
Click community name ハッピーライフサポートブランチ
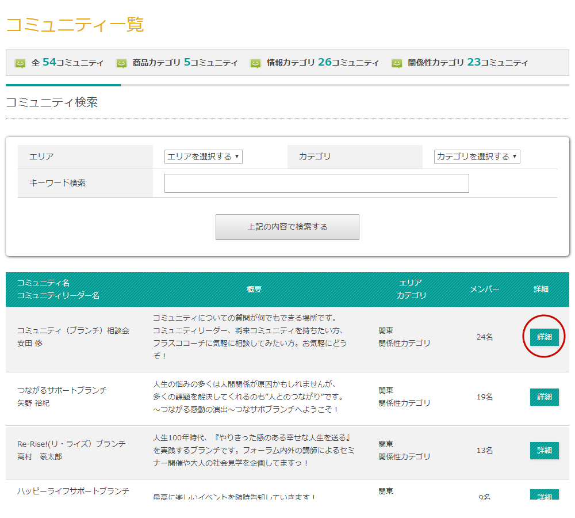coord(74,491)
